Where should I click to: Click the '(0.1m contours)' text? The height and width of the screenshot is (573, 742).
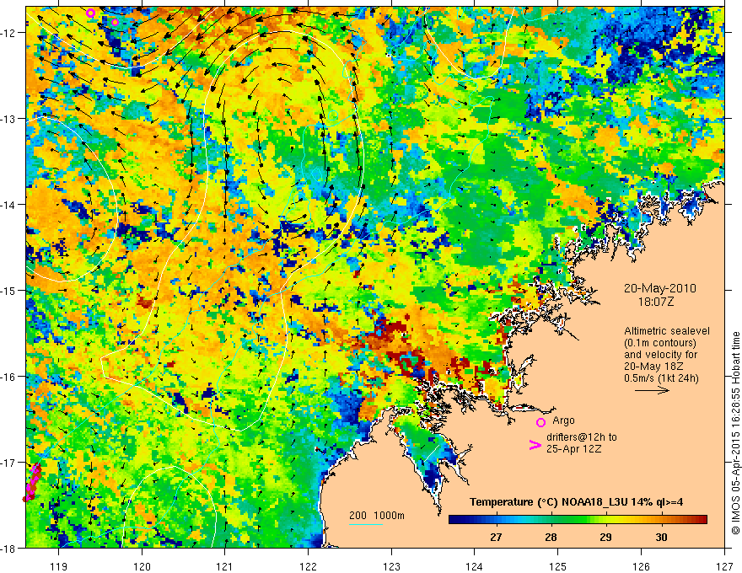(660, 343)
